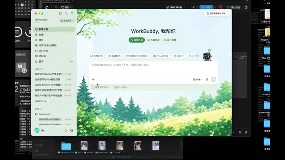
Task: Click today's highlighted date in the calendar widget
Action: tap(22, 5)
